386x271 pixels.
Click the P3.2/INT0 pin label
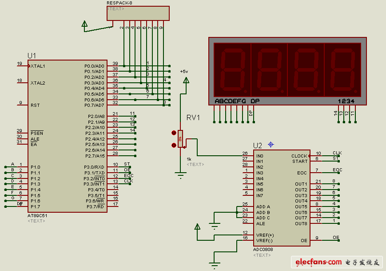(x=94, y=178)
